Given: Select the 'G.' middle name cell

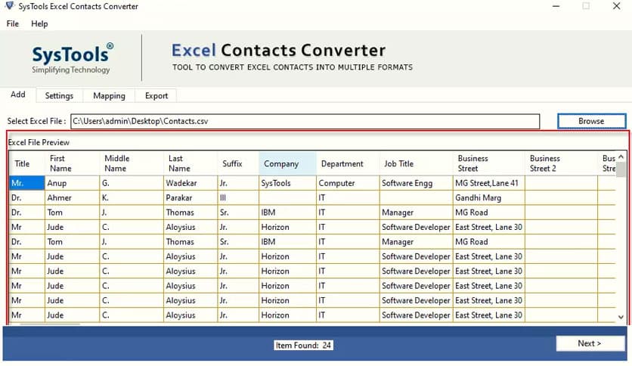Looking at the screenshot, I should [x=132, y=183].
